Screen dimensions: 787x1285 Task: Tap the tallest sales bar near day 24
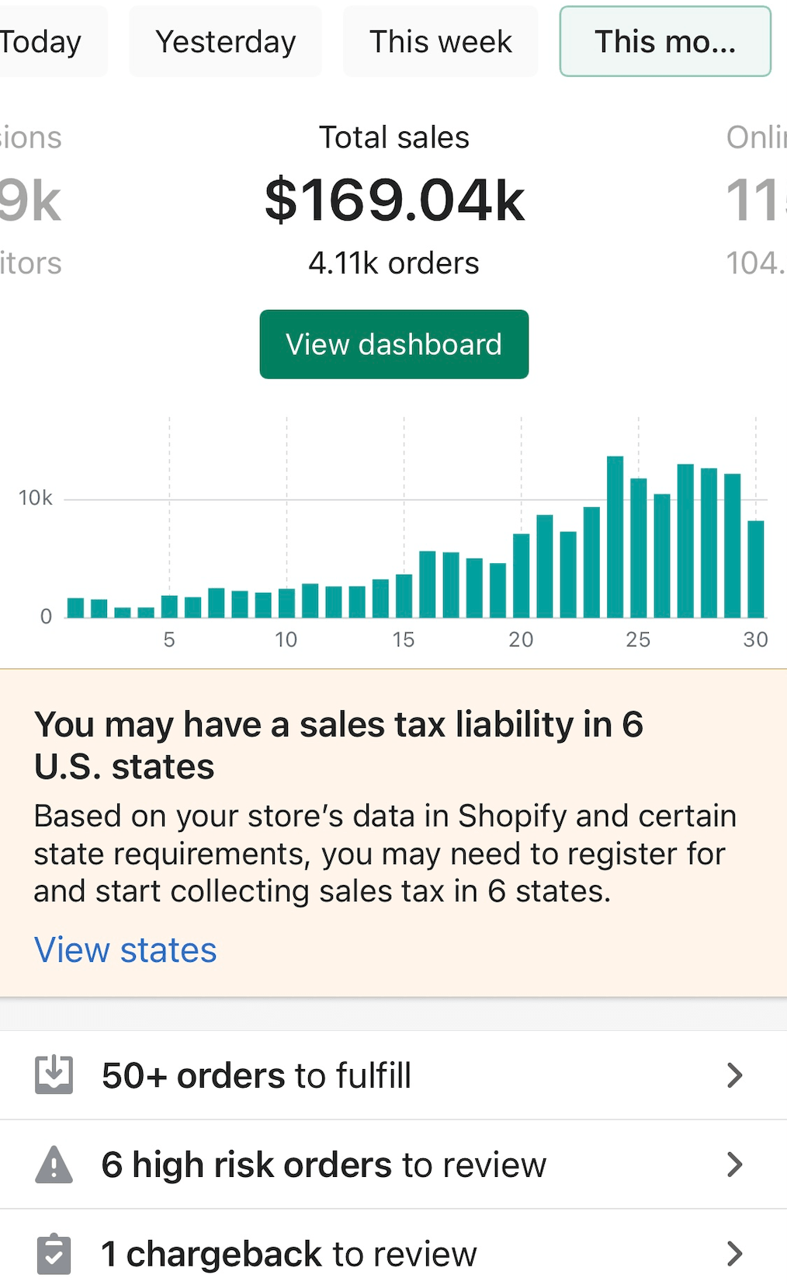click(x=615, y=537)
